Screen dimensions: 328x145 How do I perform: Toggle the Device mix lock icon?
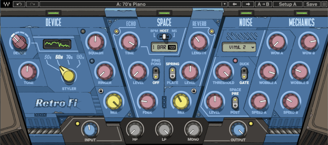(101, 91)
